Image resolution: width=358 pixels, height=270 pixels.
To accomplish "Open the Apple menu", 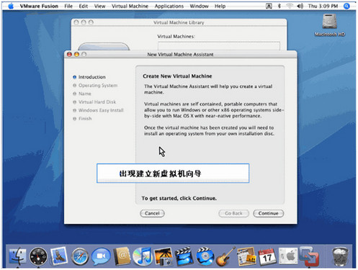I will [x=11, y=6].
